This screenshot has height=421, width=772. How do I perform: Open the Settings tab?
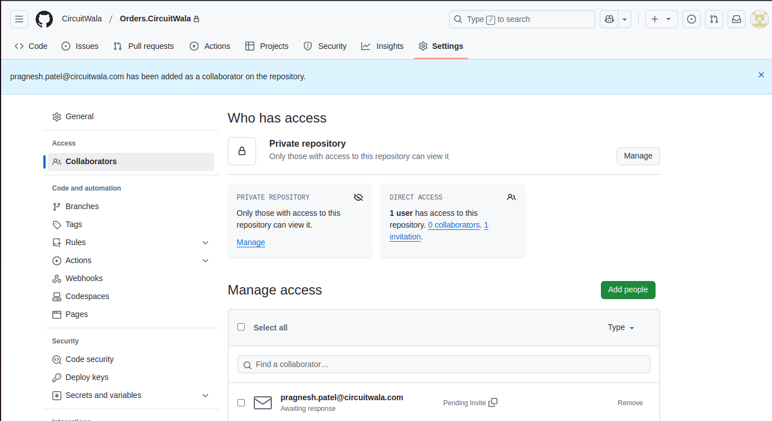441,46
